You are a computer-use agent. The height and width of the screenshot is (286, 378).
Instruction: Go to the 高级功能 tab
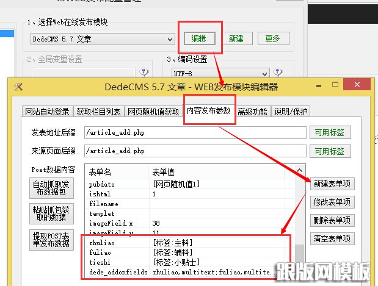click(x=253, y=112)
